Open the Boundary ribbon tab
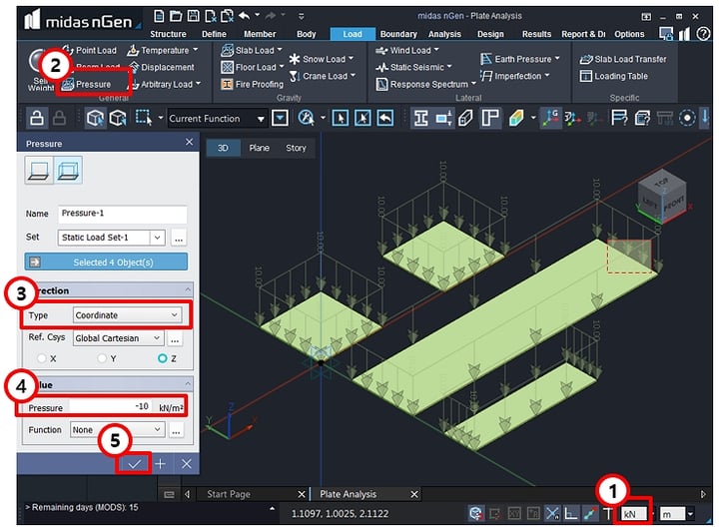Viewport: 719px width, 529px height. (398, 34)
